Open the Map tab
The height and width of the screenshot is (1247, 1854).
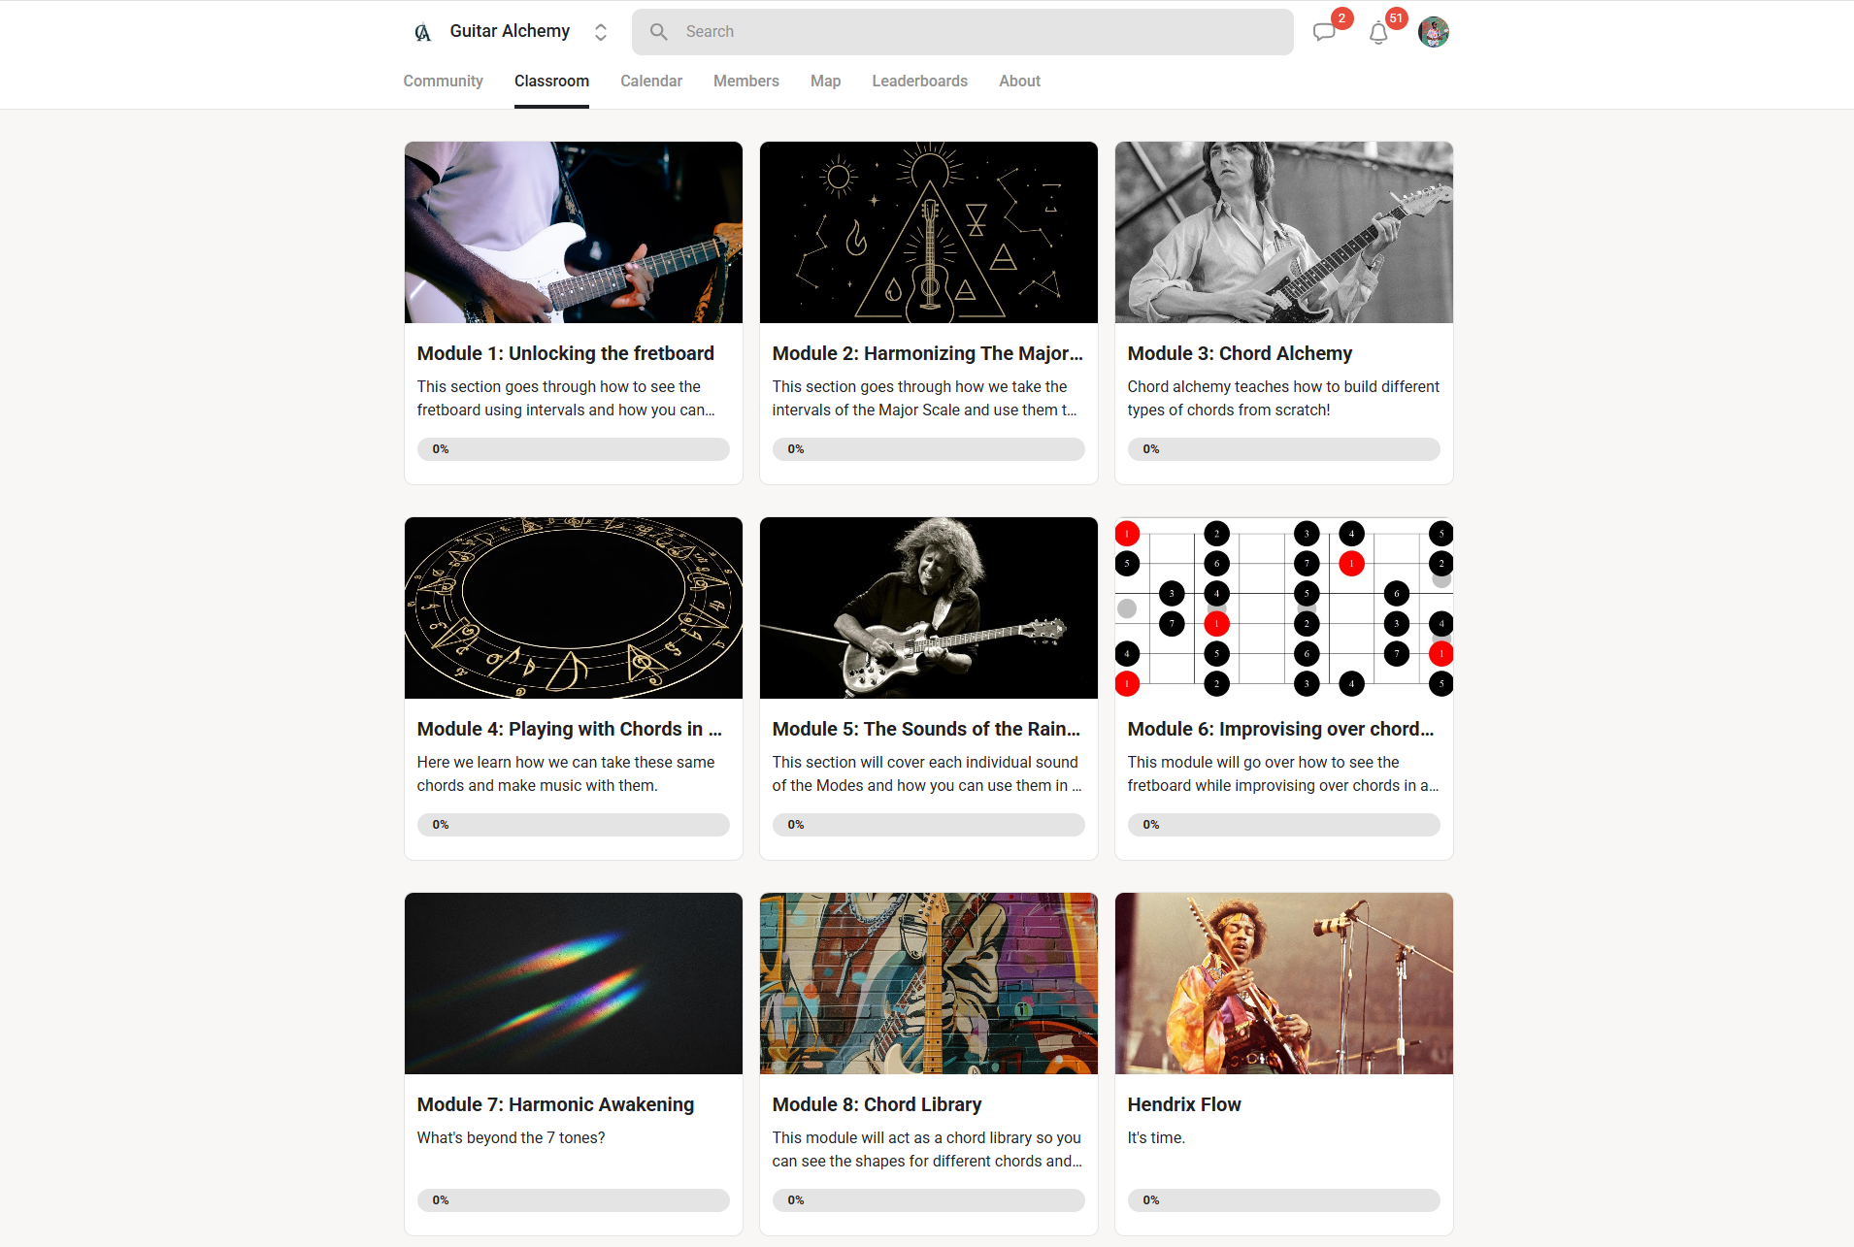825,82
